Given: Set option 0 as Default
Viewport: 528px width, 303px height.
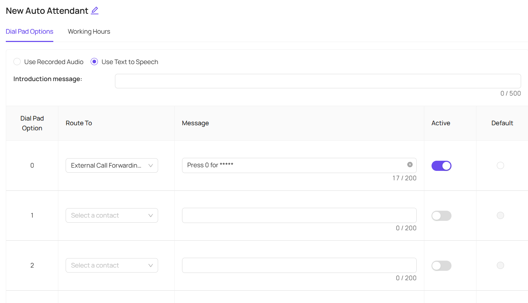Looking at the screenshot, I should (x=500, y=165).
